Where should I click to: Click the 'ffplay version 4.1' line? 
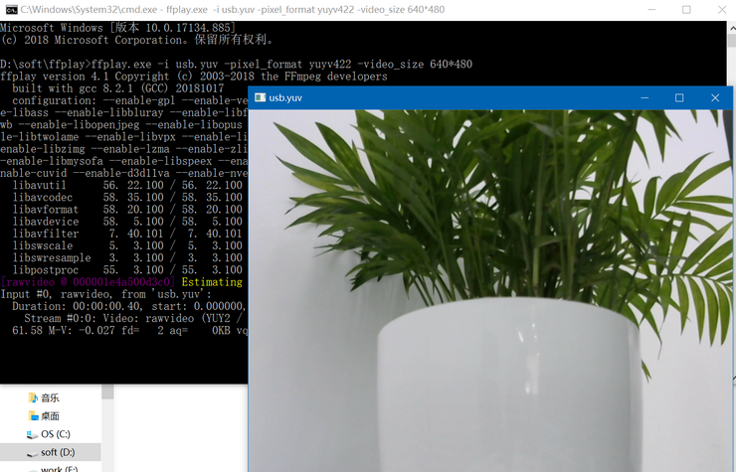194,77
